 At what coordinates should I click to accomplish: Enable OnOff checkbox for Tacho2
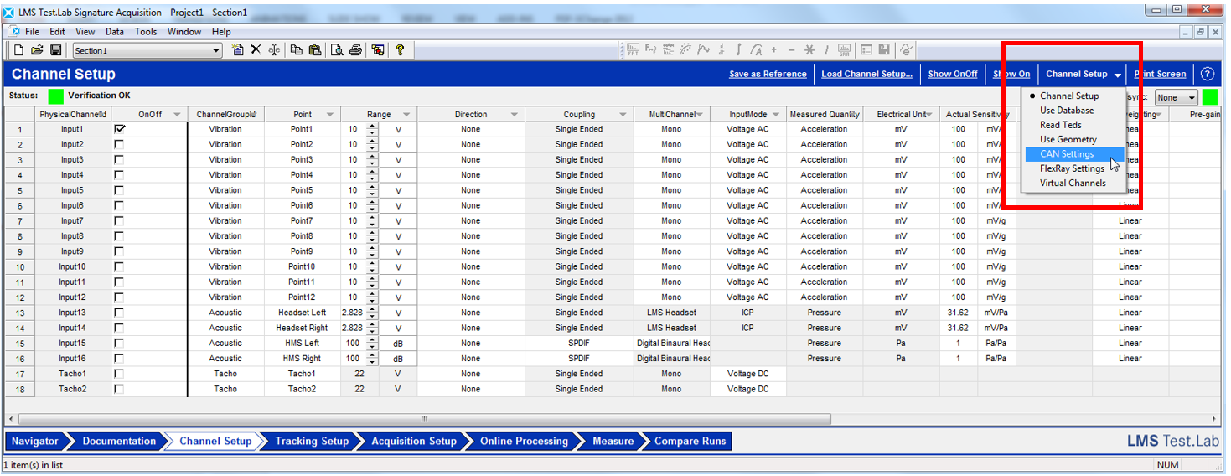pyautogui.click(x=119, y=389)
